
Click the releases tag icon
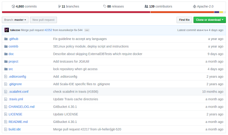[105, 6]
